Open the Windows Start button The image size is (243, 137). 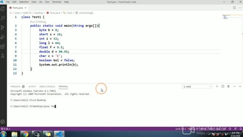point(3,134)
